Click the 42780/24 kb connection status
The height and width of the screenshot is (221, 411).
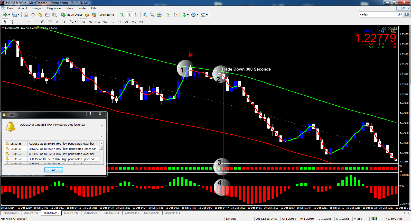click(x=394, y=219)
